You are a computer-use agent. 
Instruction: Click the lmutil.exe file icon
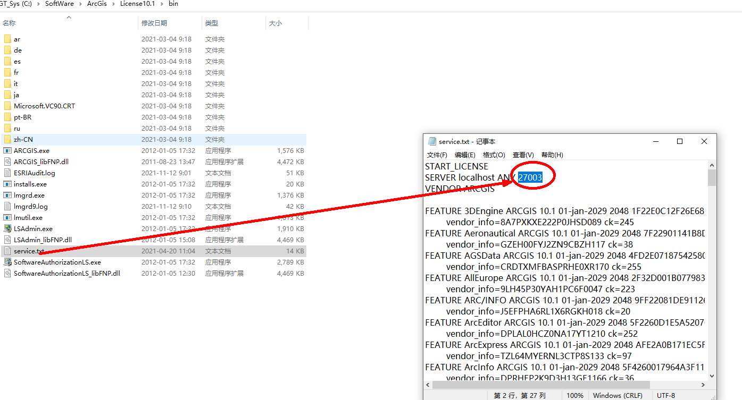[x=7, y=217]
